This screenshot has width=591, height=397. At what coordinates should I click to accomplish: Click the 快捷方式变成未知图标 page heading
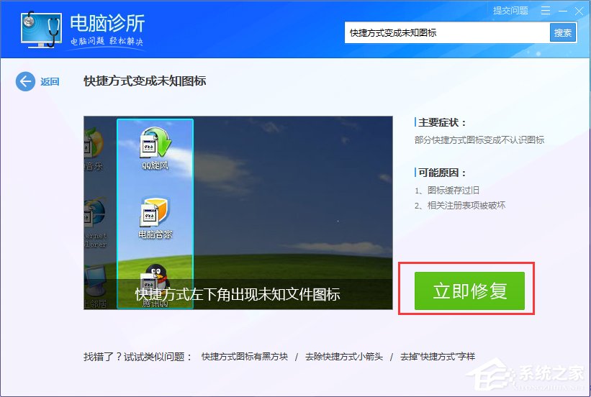[145, 81]
